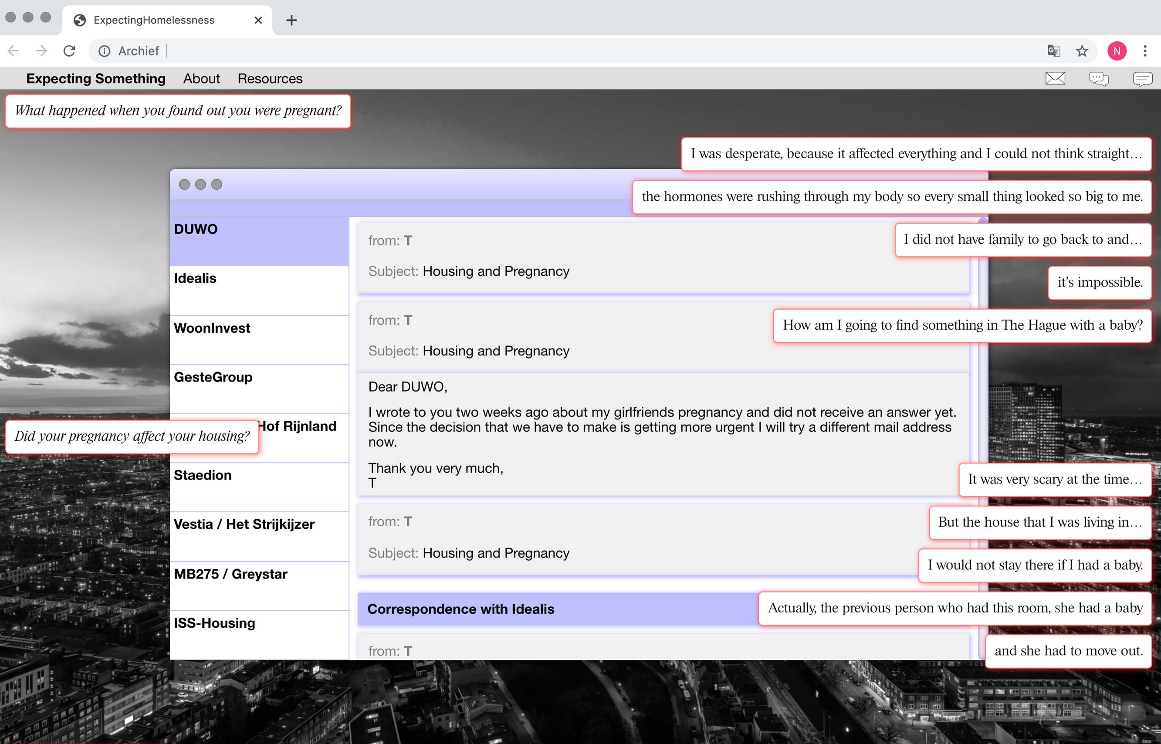Open the Resources menu item

270,78
